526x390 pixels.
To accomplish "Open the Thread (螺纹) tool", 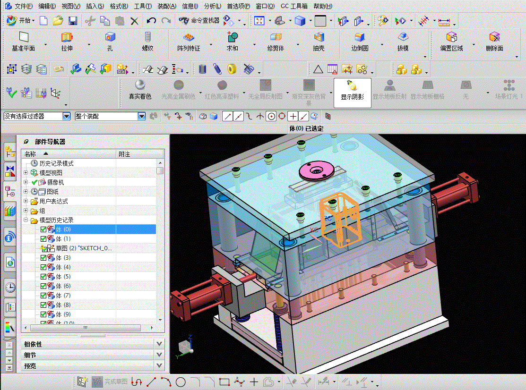I will click(147, 42).
